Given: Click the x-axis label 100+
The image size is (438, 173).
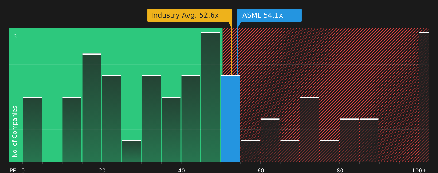Looking at the screenshot, I should pos(419,171).
